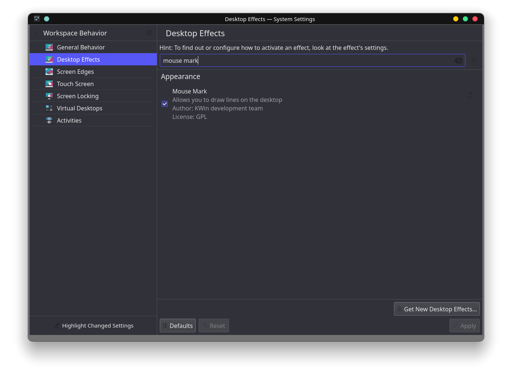Disable the Mouse Mark effect checkbox
This screenshot has width=512, height=373.
[165, 104]
